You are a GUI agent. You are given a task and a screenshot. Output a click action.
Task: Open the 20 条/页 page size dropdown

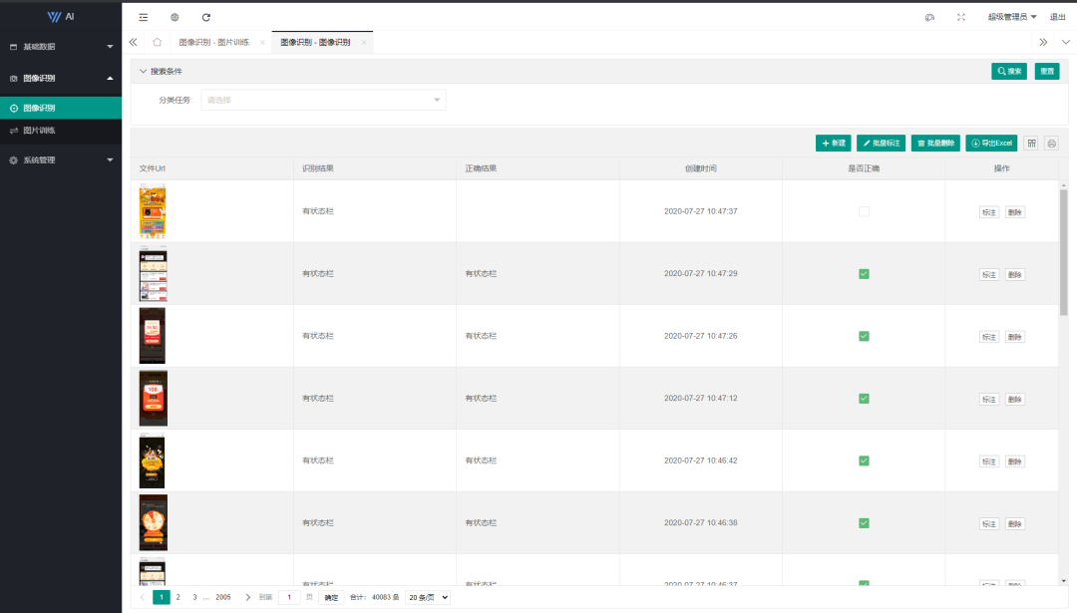pyautogui.click(x=427, y=597)
